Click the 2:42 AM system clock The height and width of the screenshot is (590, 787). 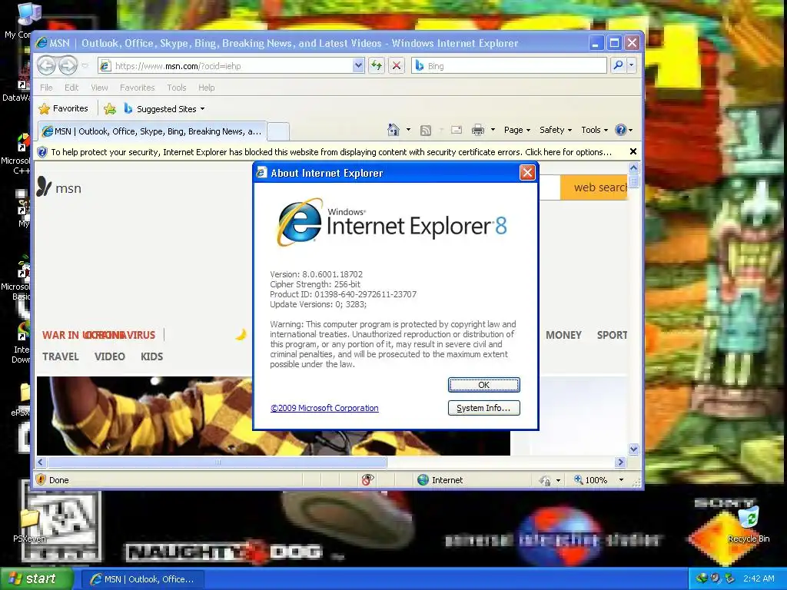coord(759,578)
